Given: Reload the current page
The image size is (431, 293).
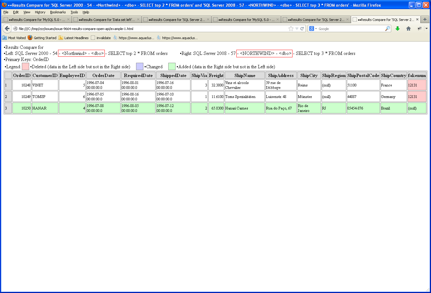Looking at the screenshot, I should [x=302, y=29].
